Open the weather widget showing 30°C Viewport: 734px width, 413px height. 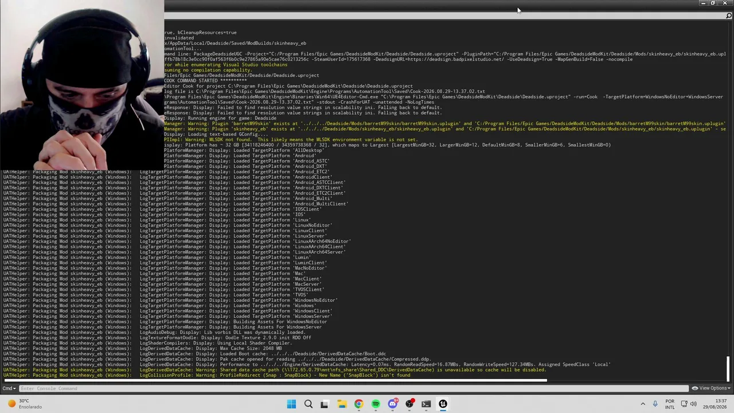(x=24, y=404)
